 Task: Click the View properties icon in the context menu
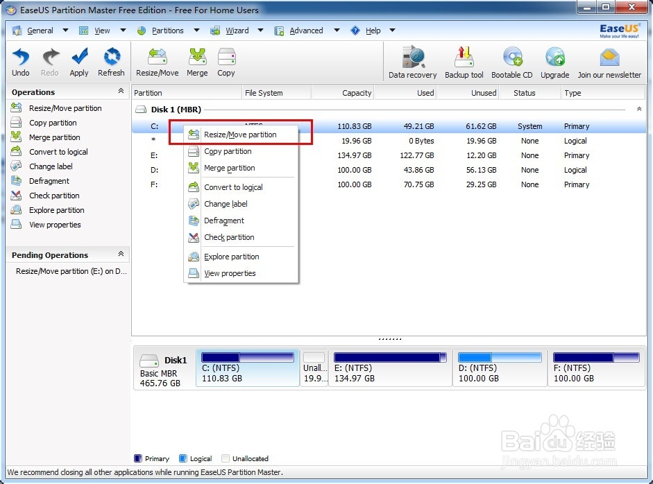(x=194, y=273)
